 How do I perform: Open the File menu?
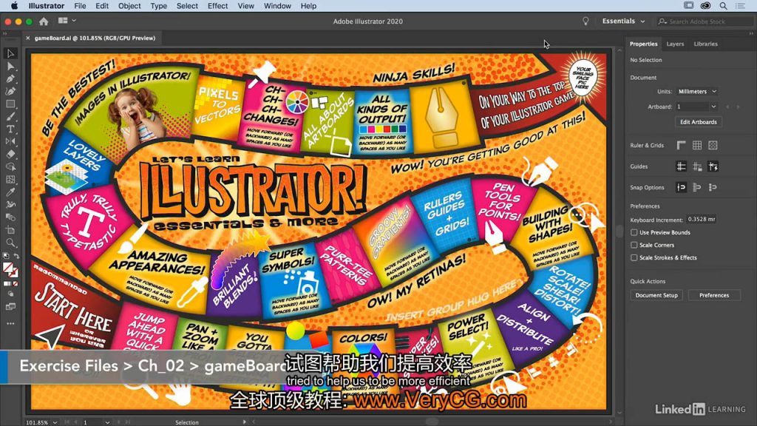point(80,6)
